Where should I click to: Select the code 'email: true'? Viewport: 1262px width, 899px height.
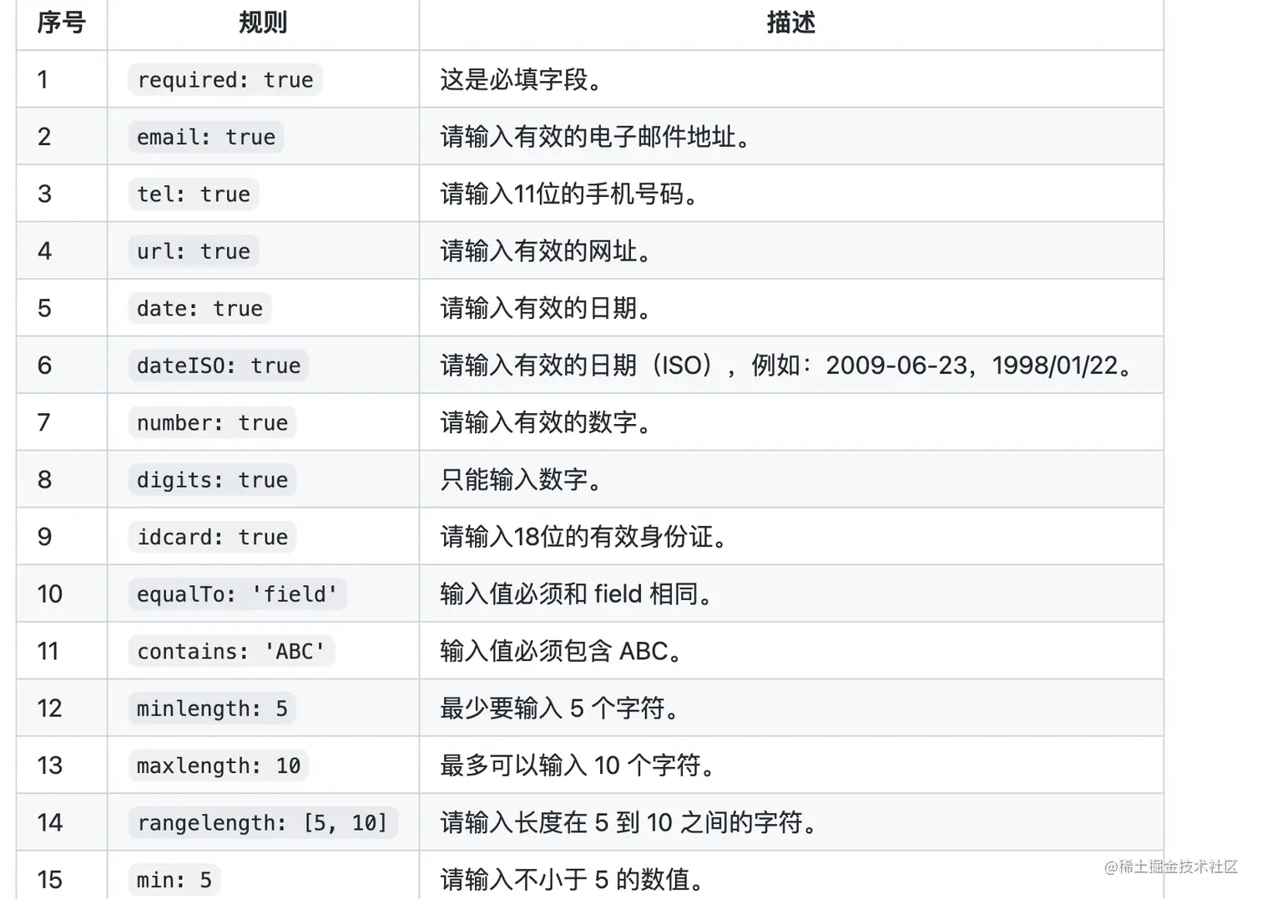click(206, 137)
